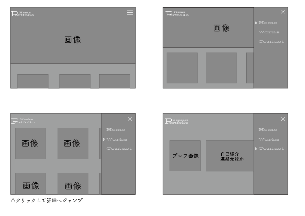Go to Works from the Contact mockup menu

tap(269, 139)
